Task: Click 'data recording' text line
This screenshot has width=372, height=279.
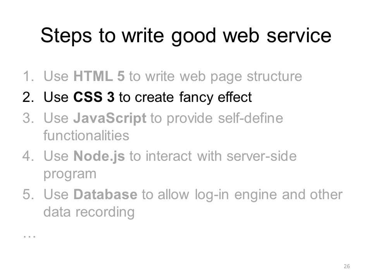Action: click(x=89, y=212)
